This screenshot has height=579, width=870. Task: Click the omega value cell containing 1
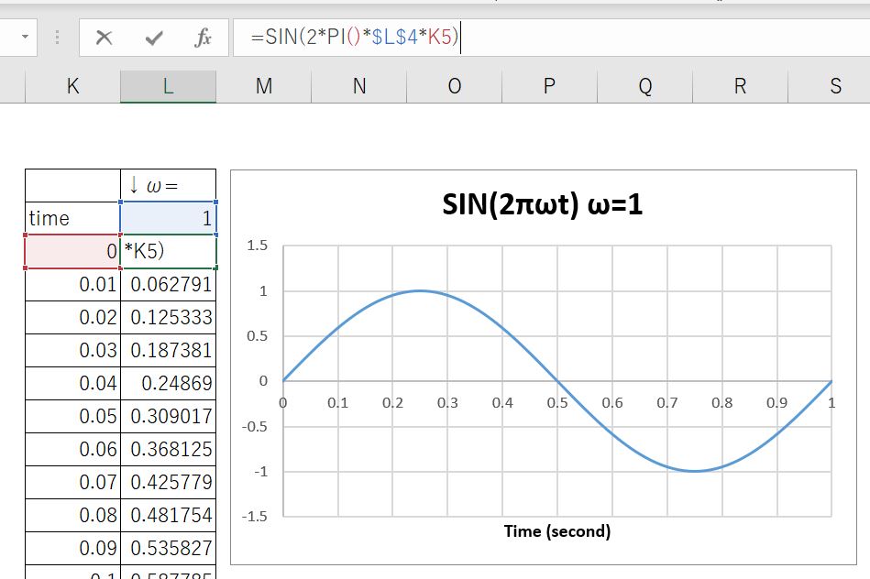click(168, 219)
